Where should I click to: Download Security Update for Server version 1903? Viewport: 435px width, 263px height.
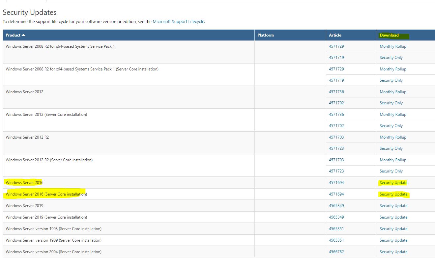point(393,229)
